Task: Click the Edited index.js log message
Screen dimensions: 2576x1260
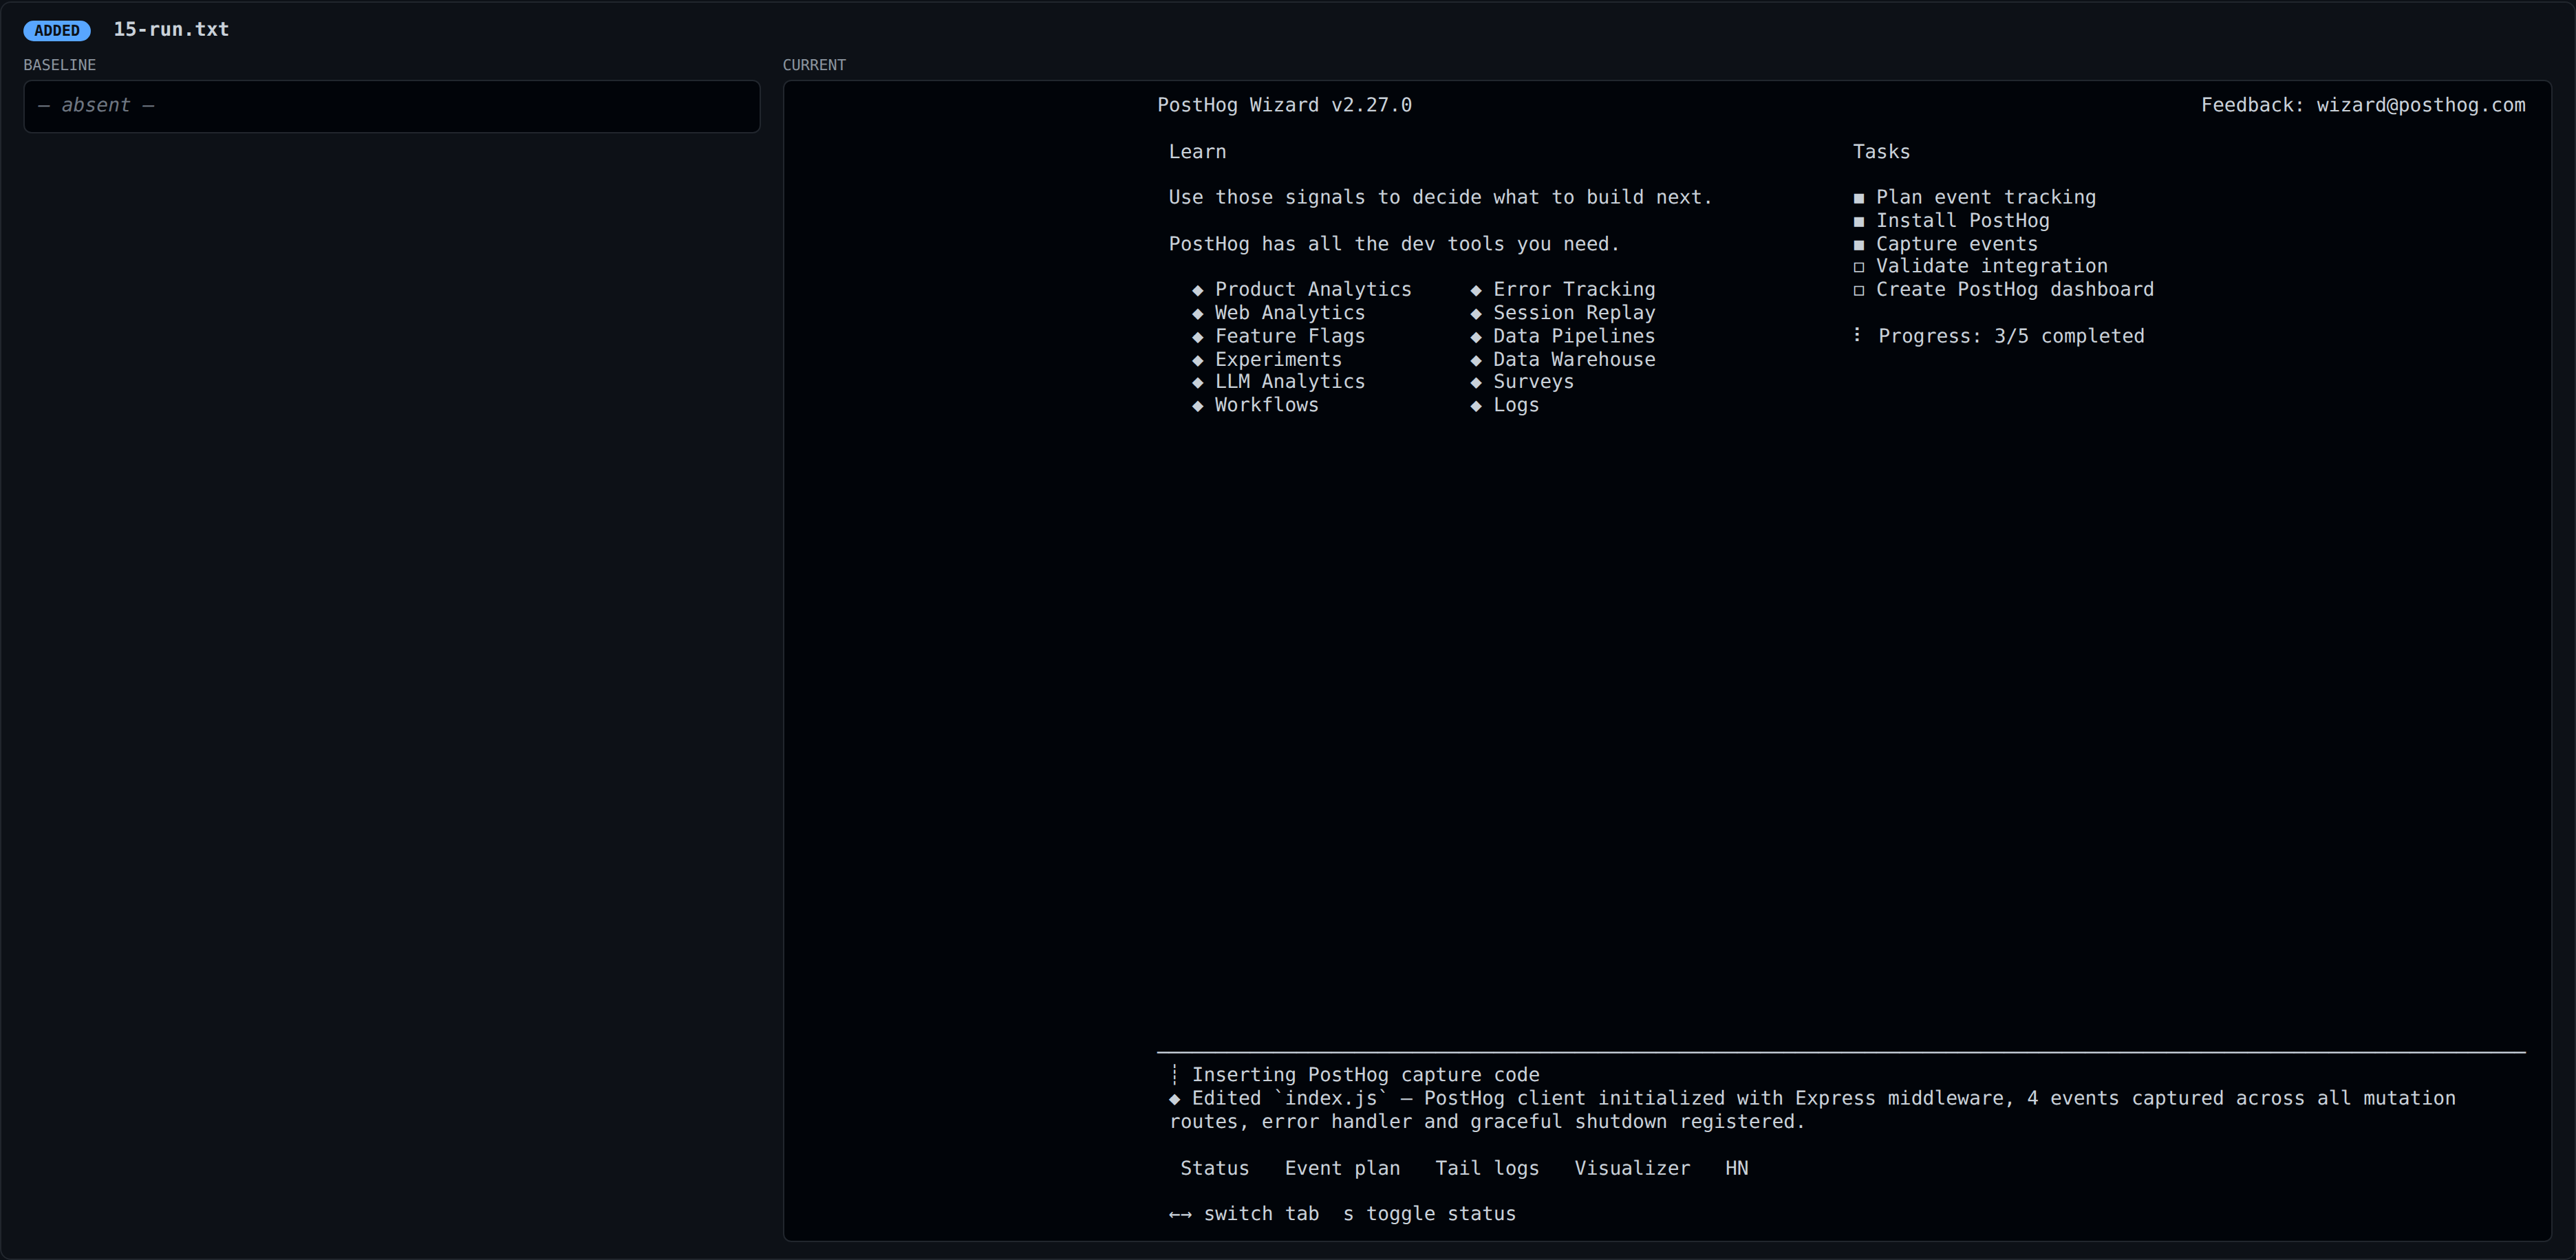Action: point(1812,1110)
